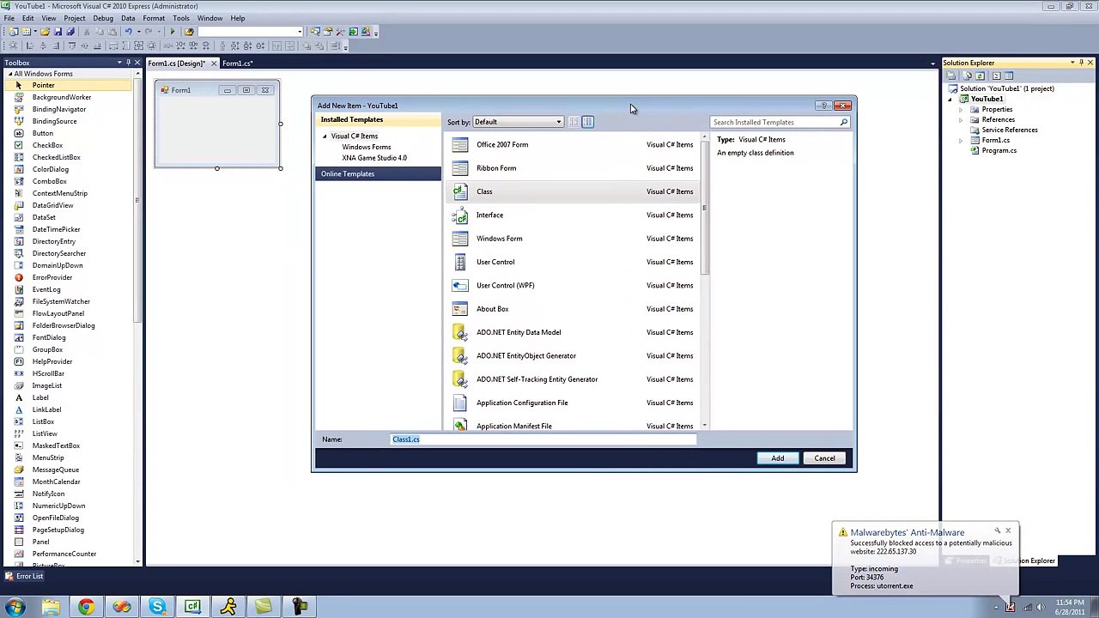Choose the Ribbon Form template icon
Screen dimensions: 1099x618
[460, 168]
